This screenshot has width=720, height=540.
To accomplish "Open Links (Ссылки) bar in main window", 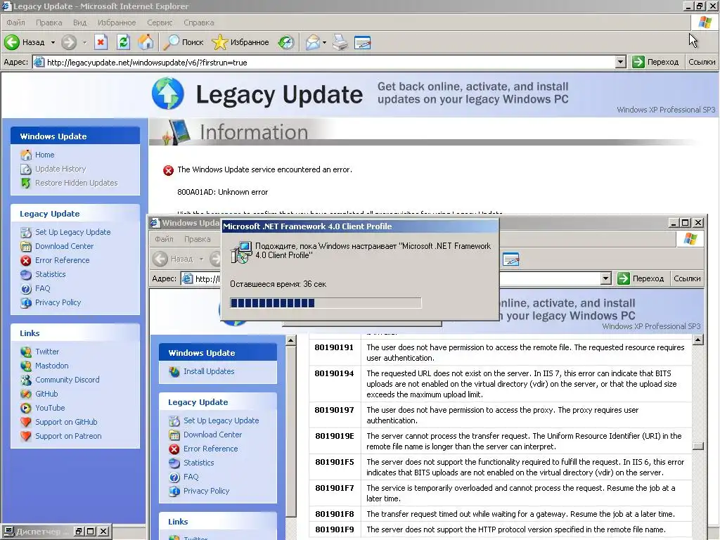I will point(702,62).
